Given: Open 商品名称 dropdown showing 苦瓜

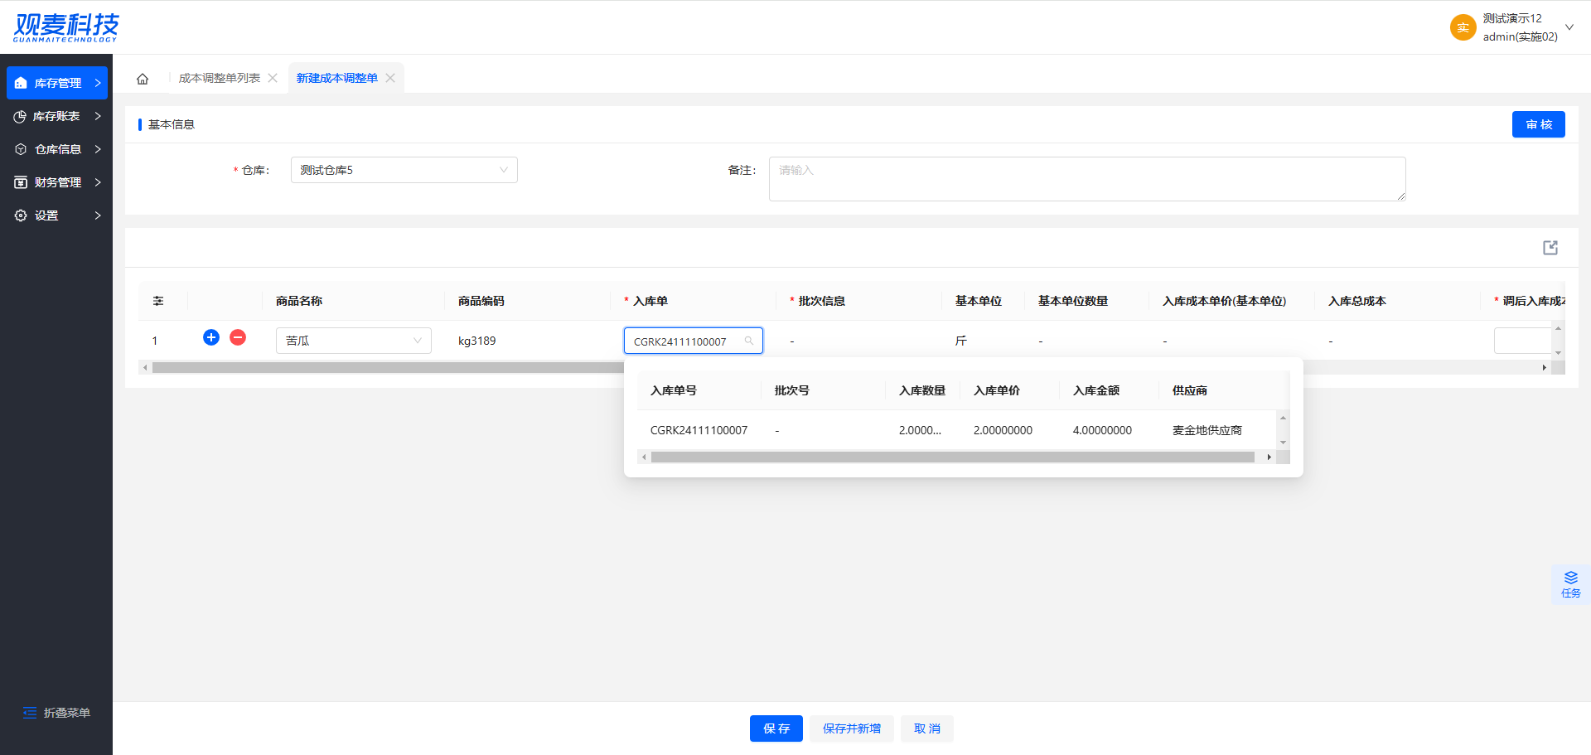Looking at the screenshot, I should point(353,341).
